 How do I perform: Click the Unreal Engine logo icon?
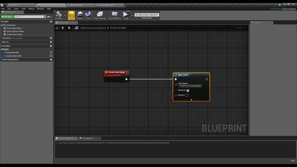[2, 5]
